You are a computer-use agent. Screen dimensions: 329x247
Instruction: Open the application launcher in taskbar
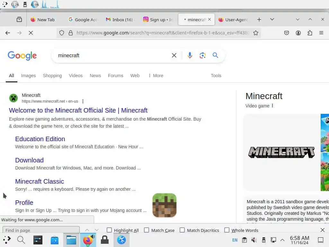click(7, 240)
